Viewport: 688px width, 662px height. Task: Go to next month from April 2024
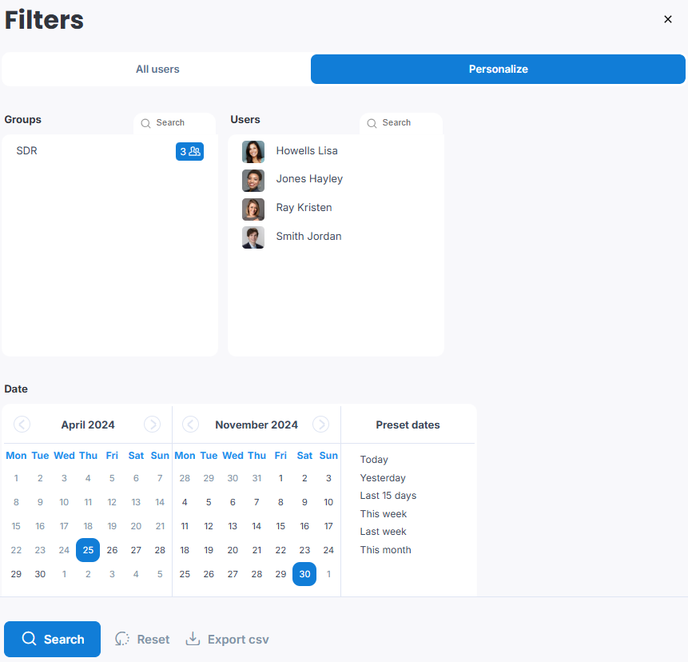tap(153, 425)
